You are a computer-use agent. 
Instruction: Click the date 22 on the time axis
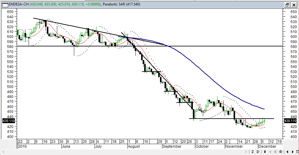point(20,141)
